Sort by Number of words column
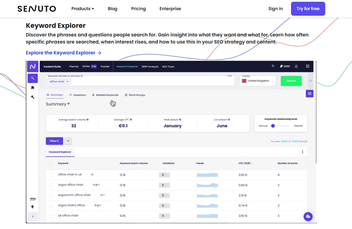 pos(288,163)
